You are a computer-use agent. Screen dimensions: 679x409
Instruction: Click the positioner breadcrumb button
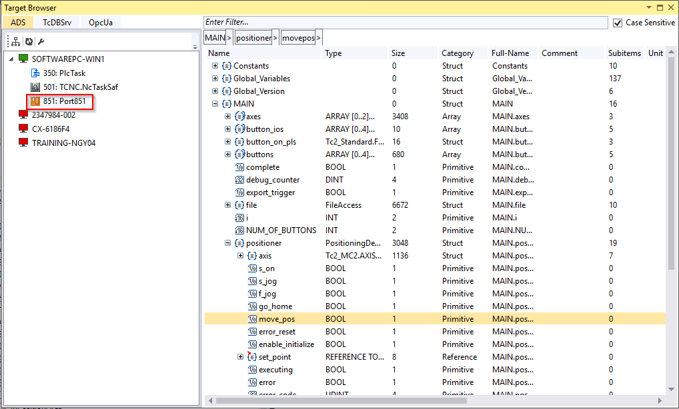point(253,38)
